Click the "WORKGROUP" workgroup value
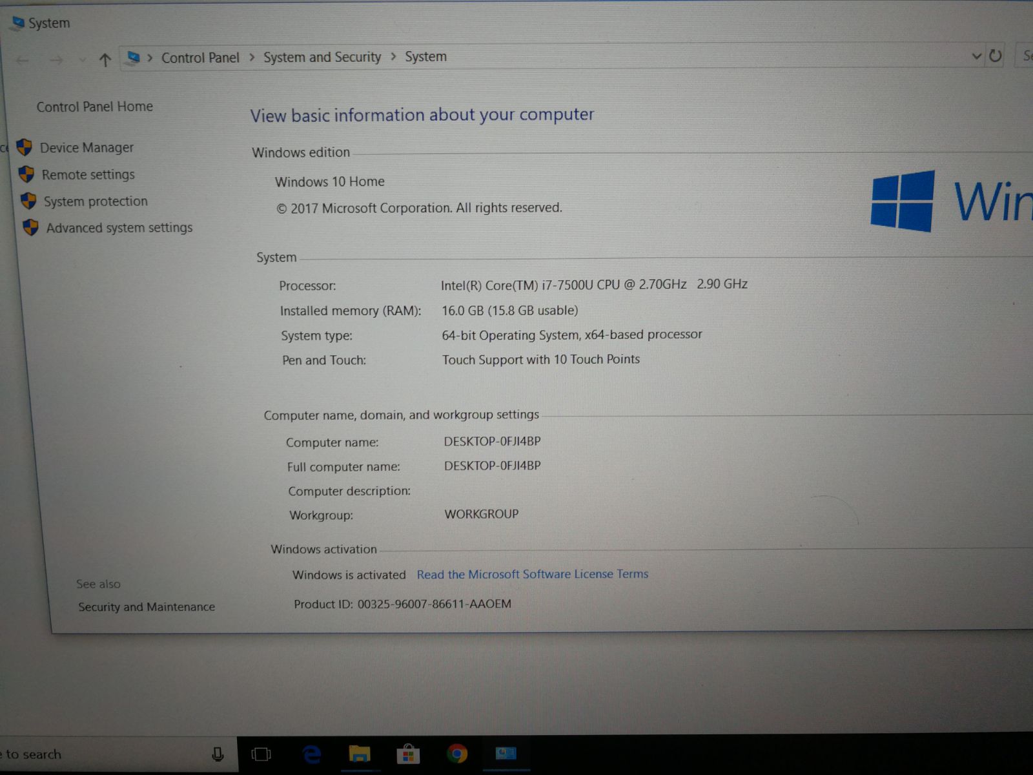The width and height of the screenshot is (1033, 775). point(482,514)
